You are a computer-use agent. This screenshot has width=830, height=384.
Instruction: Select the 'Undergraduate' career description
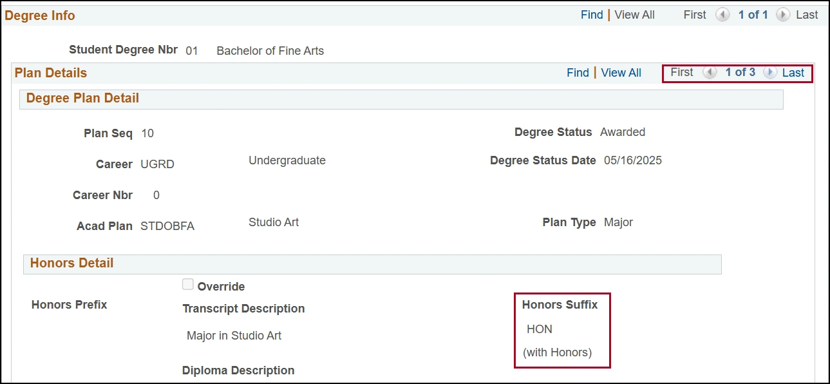pos(287,160)
